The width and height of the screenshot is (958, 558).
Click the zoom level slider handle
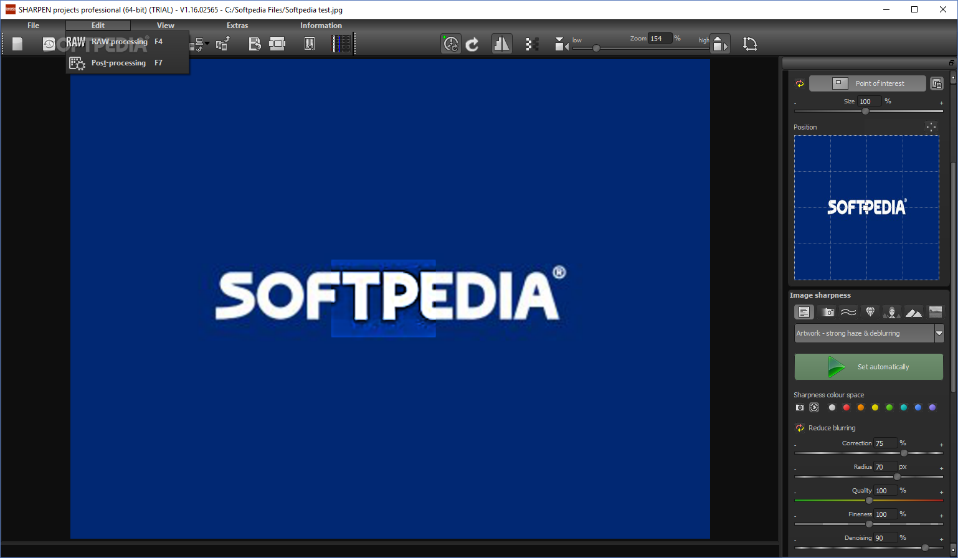(596, 48)
